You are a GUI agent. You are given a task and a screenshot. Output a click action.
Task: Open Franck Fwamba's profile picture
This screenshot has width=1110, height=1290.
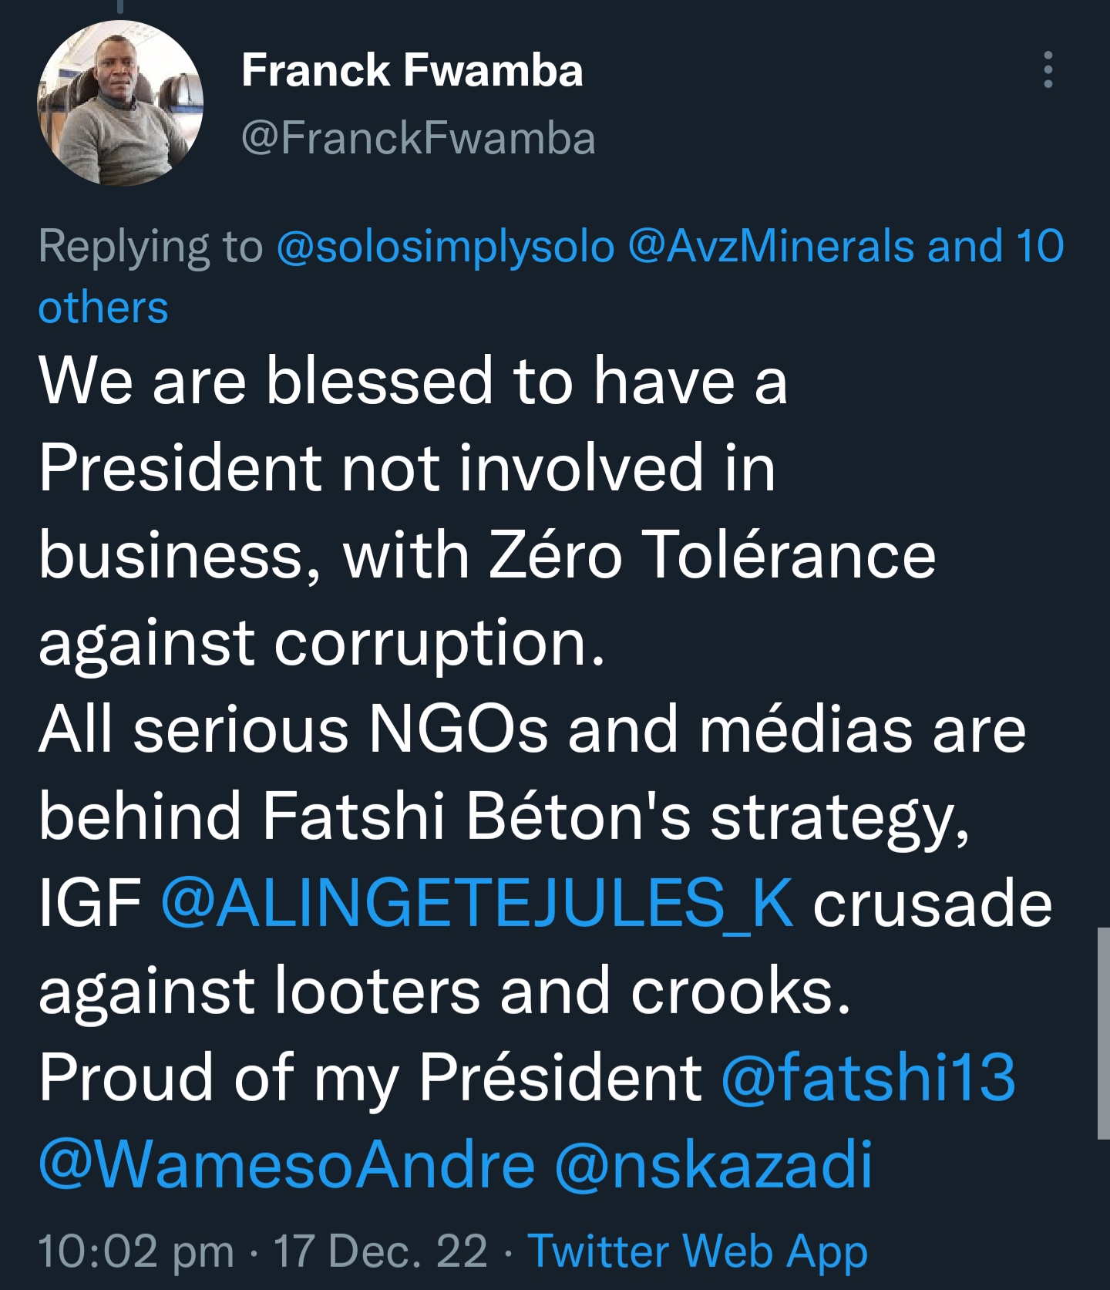tap(120, 103)
